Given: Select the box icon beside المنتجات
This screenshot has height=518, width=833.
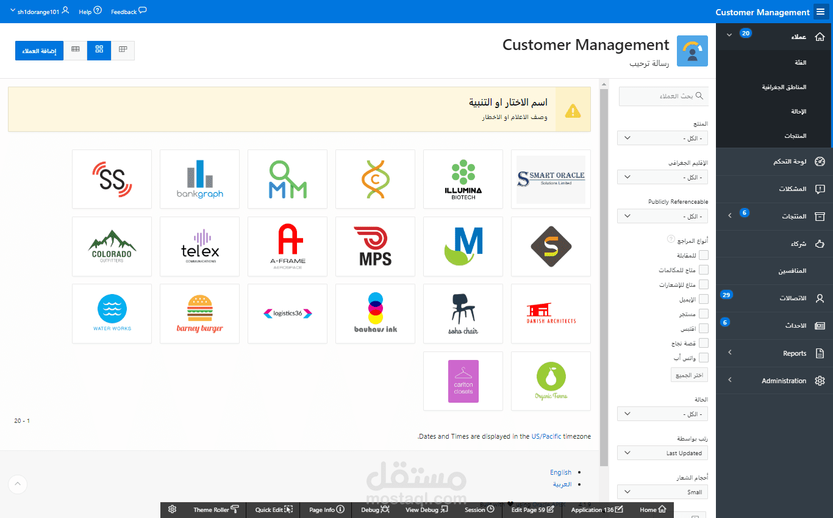Looking at the screenshot, I should [820, 217].
